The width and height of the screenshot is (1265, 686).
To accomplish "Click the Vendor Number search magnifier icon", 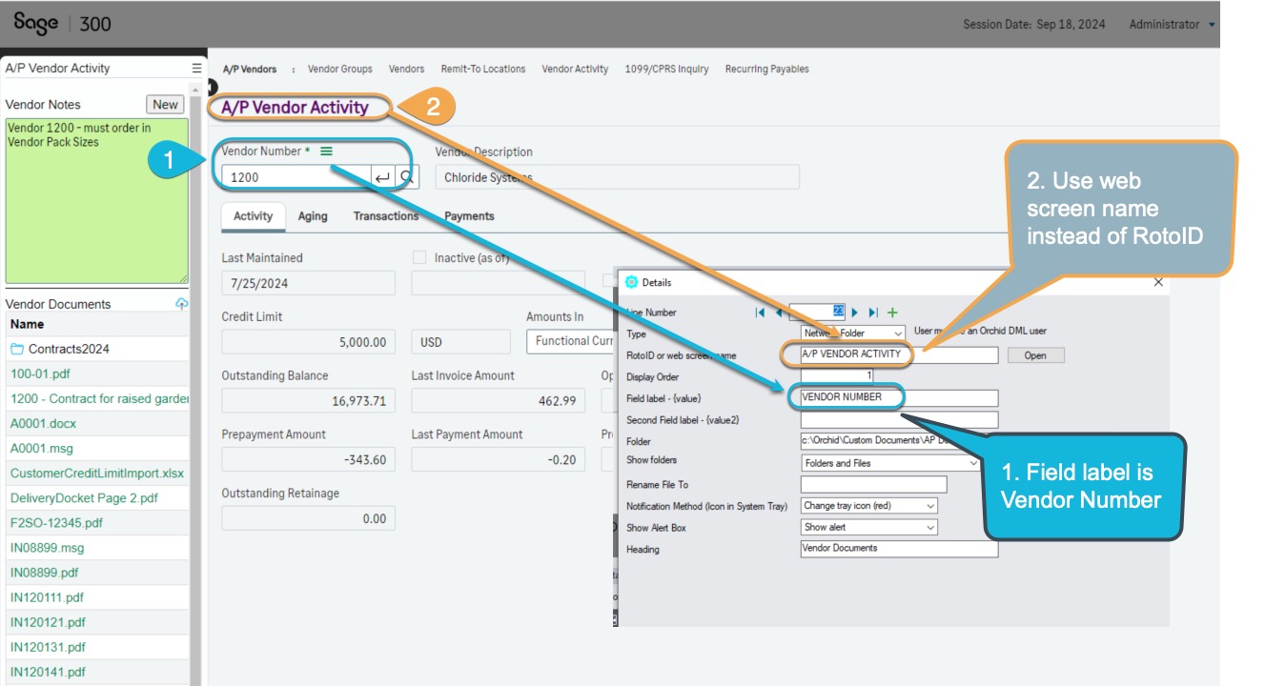I will [407, 177].
